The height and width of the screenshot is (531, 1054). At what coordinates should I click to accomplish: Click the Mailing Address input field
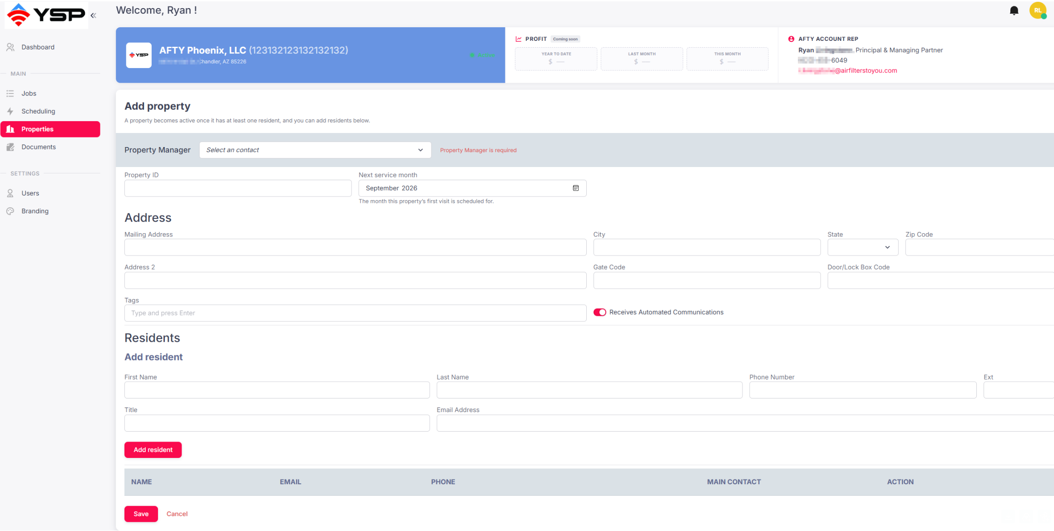(355, 247)
